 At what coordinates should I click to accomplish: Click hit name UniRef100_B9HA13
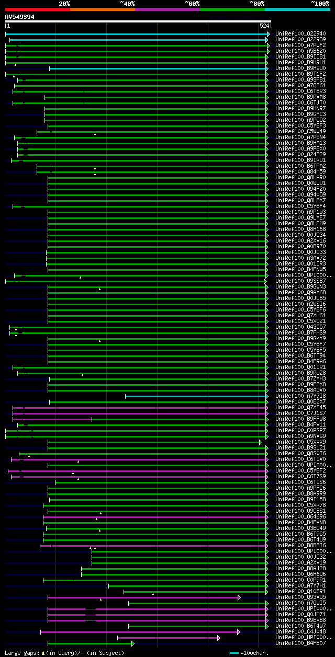pyautogui.click(x=300, y=143)
